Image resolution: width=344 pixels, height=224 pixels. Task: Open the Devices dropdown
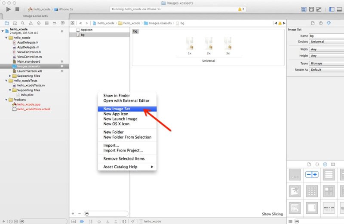(326, 42)
